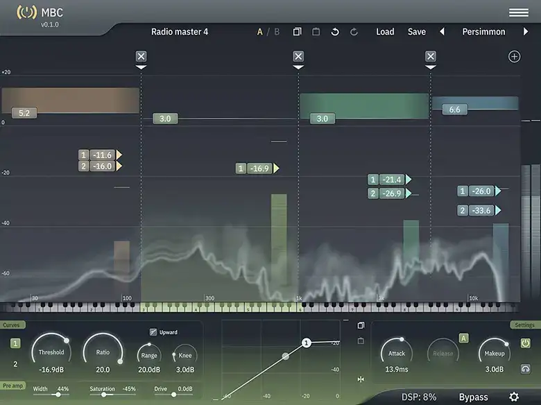Adjust the Saturation slider handle
Screen dimensions: 541x405
[103, 395]
